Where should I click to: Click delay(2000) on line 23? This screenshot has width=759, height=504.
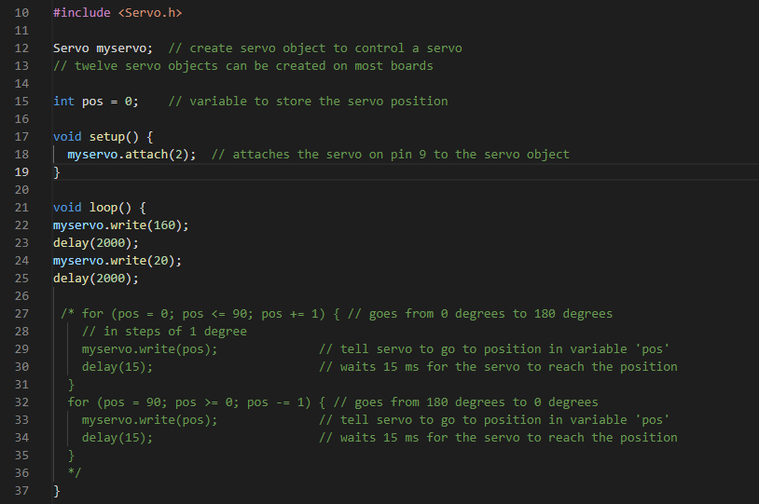pyautogui.click(x=96, y=243)
